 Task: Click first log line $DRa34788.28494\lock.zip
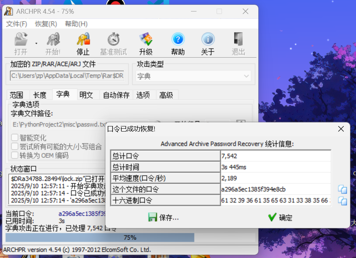(58, 179)
